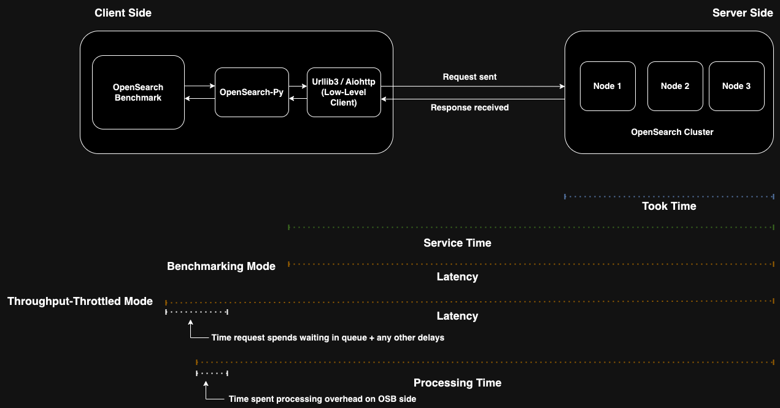Click the Urllib3 / Aiohttp low-level client box

pyautogui.click(x=344, y=92)
